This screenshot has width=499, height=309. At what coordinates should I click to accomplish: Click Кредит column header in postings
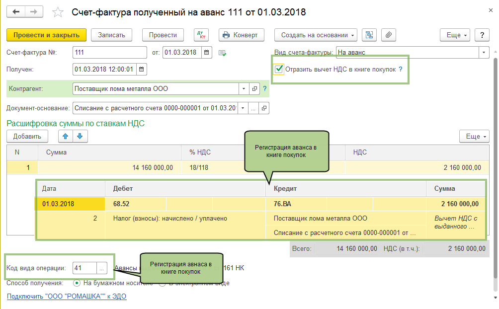(x=346, y=189)
